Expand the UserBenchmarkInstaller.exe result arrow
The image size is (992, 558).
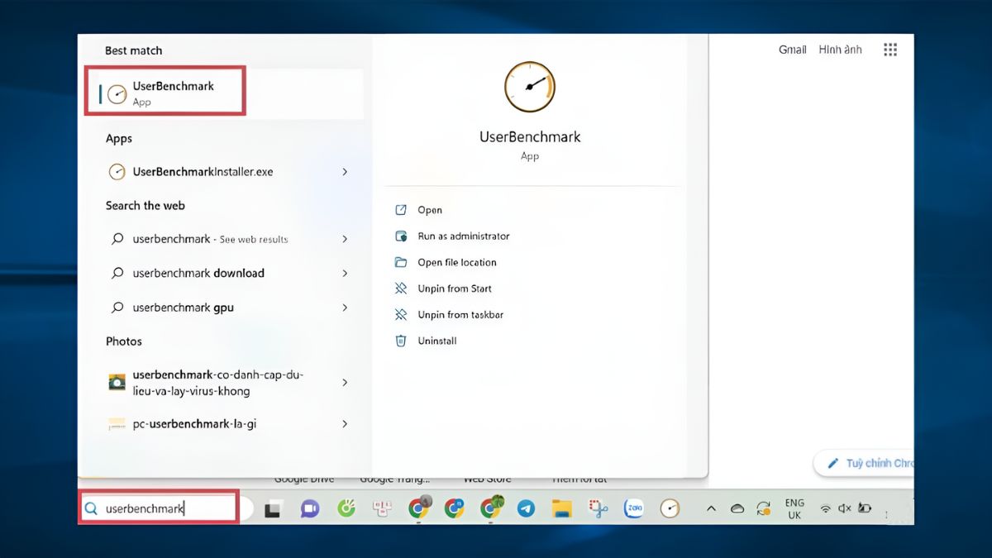pos(345,172)
